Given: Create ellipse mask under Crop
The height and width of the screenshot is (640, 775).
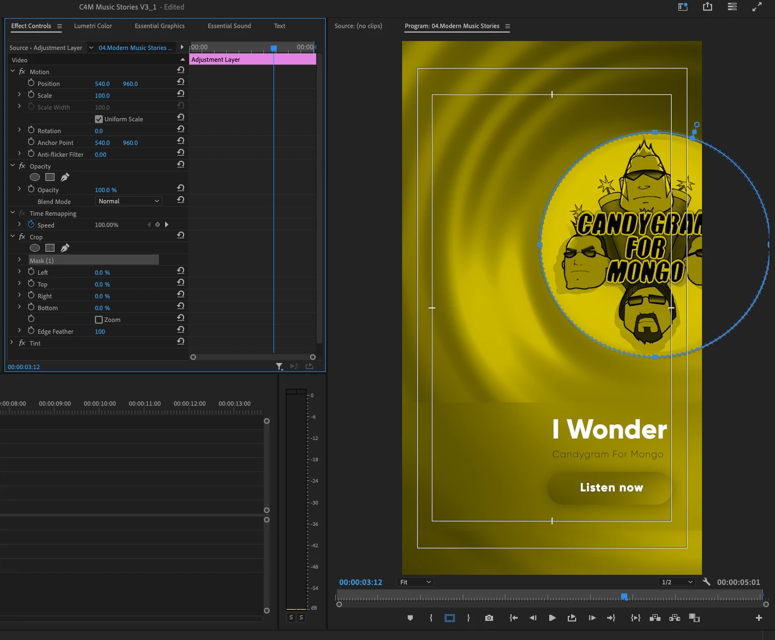Looking at the screenshot, I should tap(35, 248).
